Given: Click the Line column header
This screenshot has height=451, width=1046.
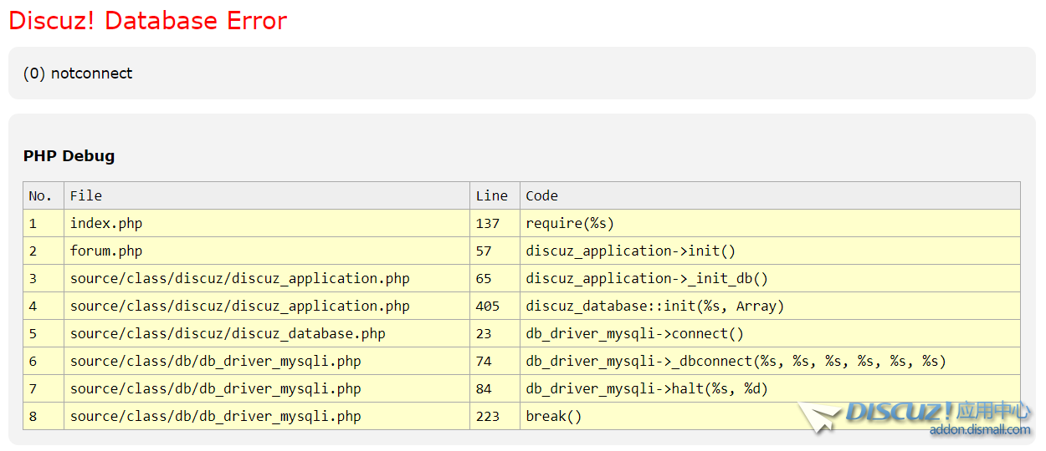Looking at the screenshot, I should [491, 195].
